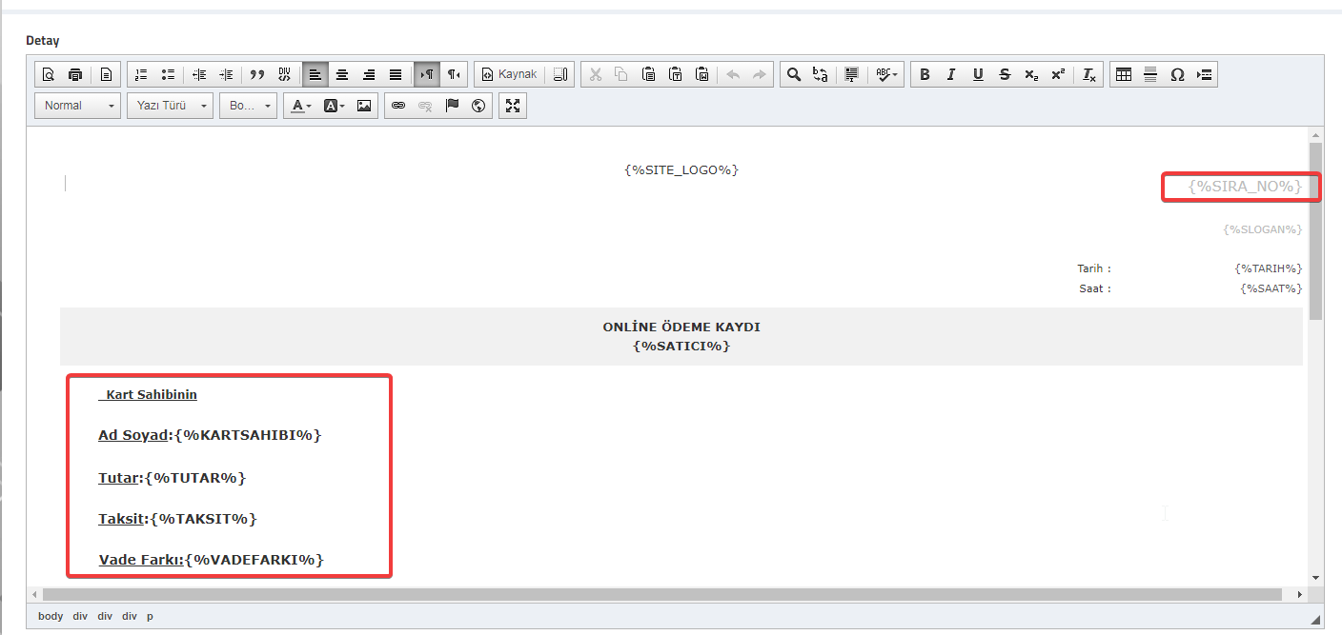Decrease indent of paragraph

click(199, 74)
